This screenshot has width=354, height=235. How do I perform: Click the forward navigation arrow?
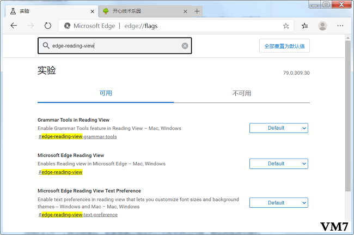tap(30, 26)
